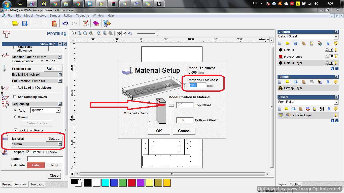Viewport: 344px width, 193px height.
Task: Click the Material Thickness input field
Action: click(x=197, y=85)
